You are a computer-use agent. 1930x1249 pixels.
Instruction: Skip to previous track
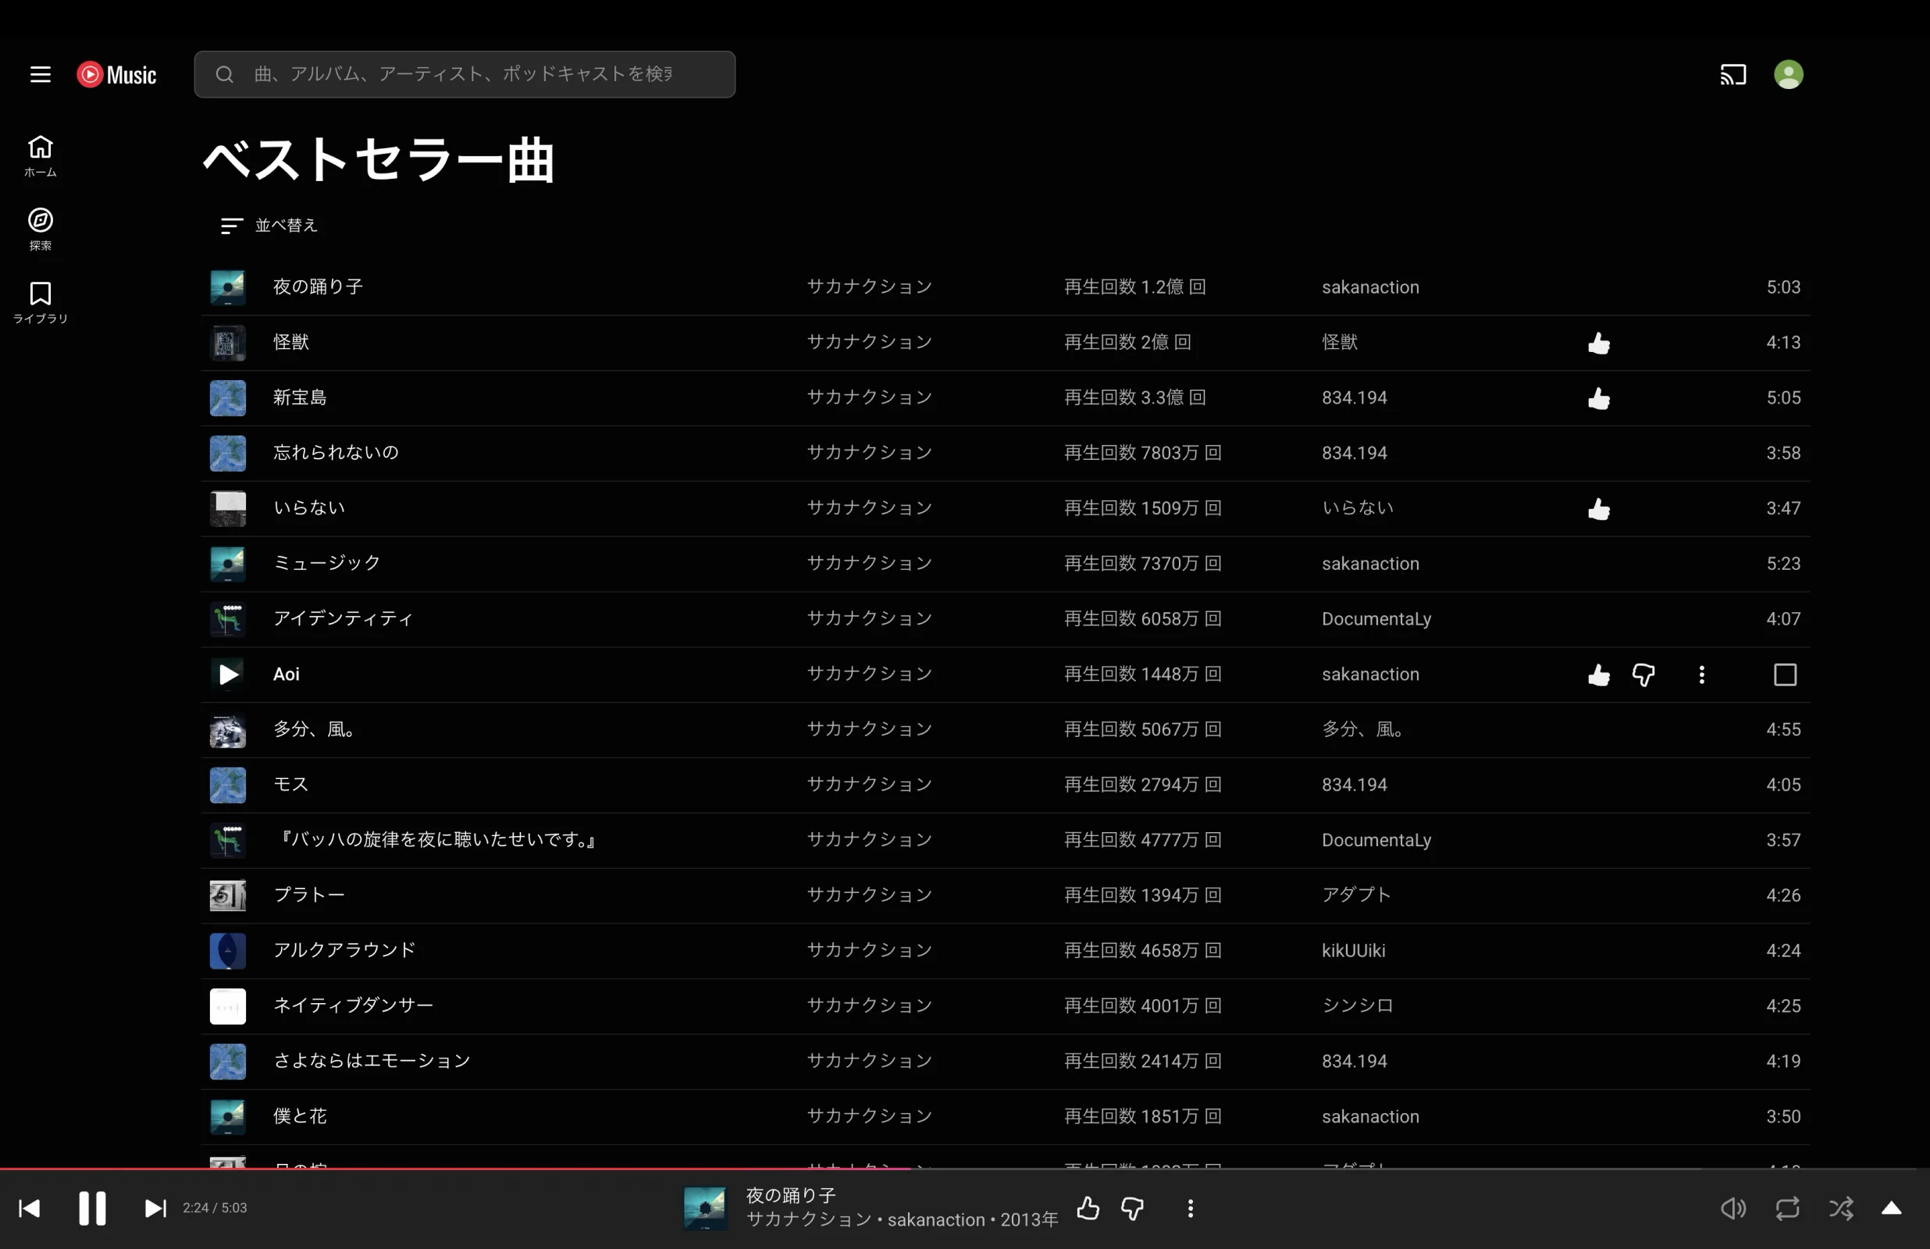point(30,1208)
